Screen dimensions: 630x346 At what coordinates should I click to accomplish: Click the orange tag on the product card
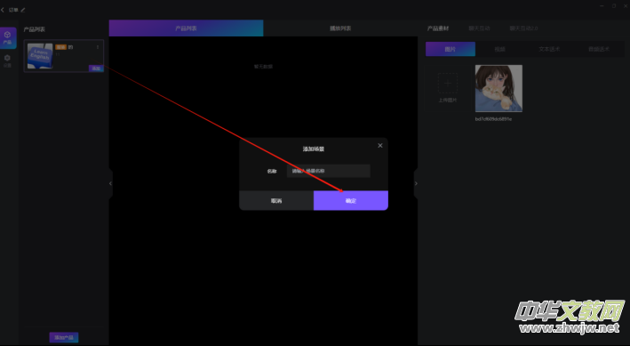tap(60, 47)
